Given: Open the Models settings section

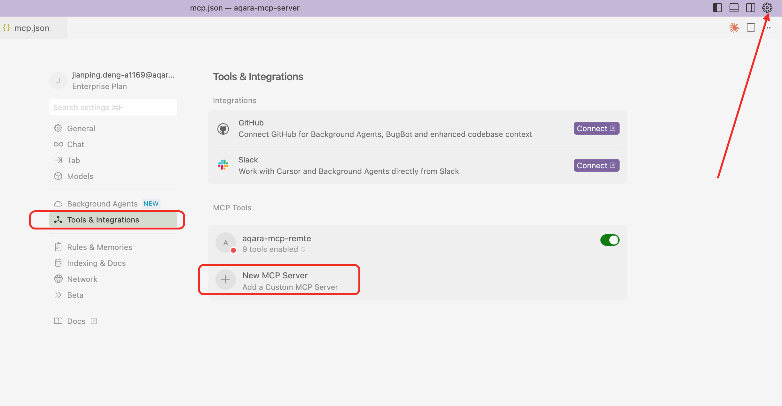Looking at the screenshot, I should 80,176.
